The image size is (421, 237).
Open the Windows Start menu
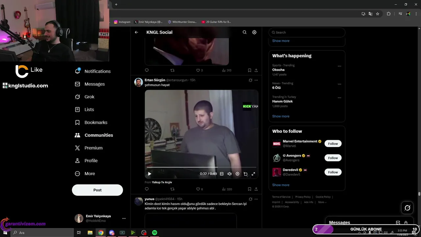click(5, 233)
